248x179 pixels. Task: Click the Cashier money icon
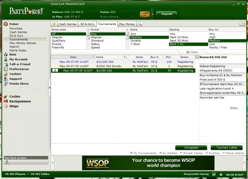point(6,74)
